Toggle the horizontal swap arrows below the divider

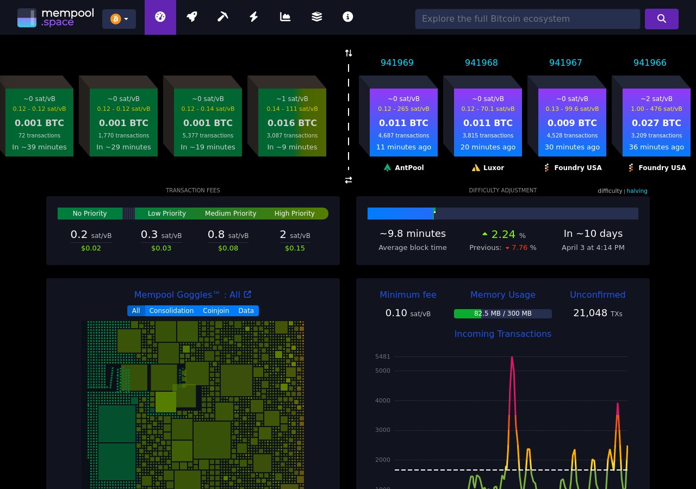point(349,180)
